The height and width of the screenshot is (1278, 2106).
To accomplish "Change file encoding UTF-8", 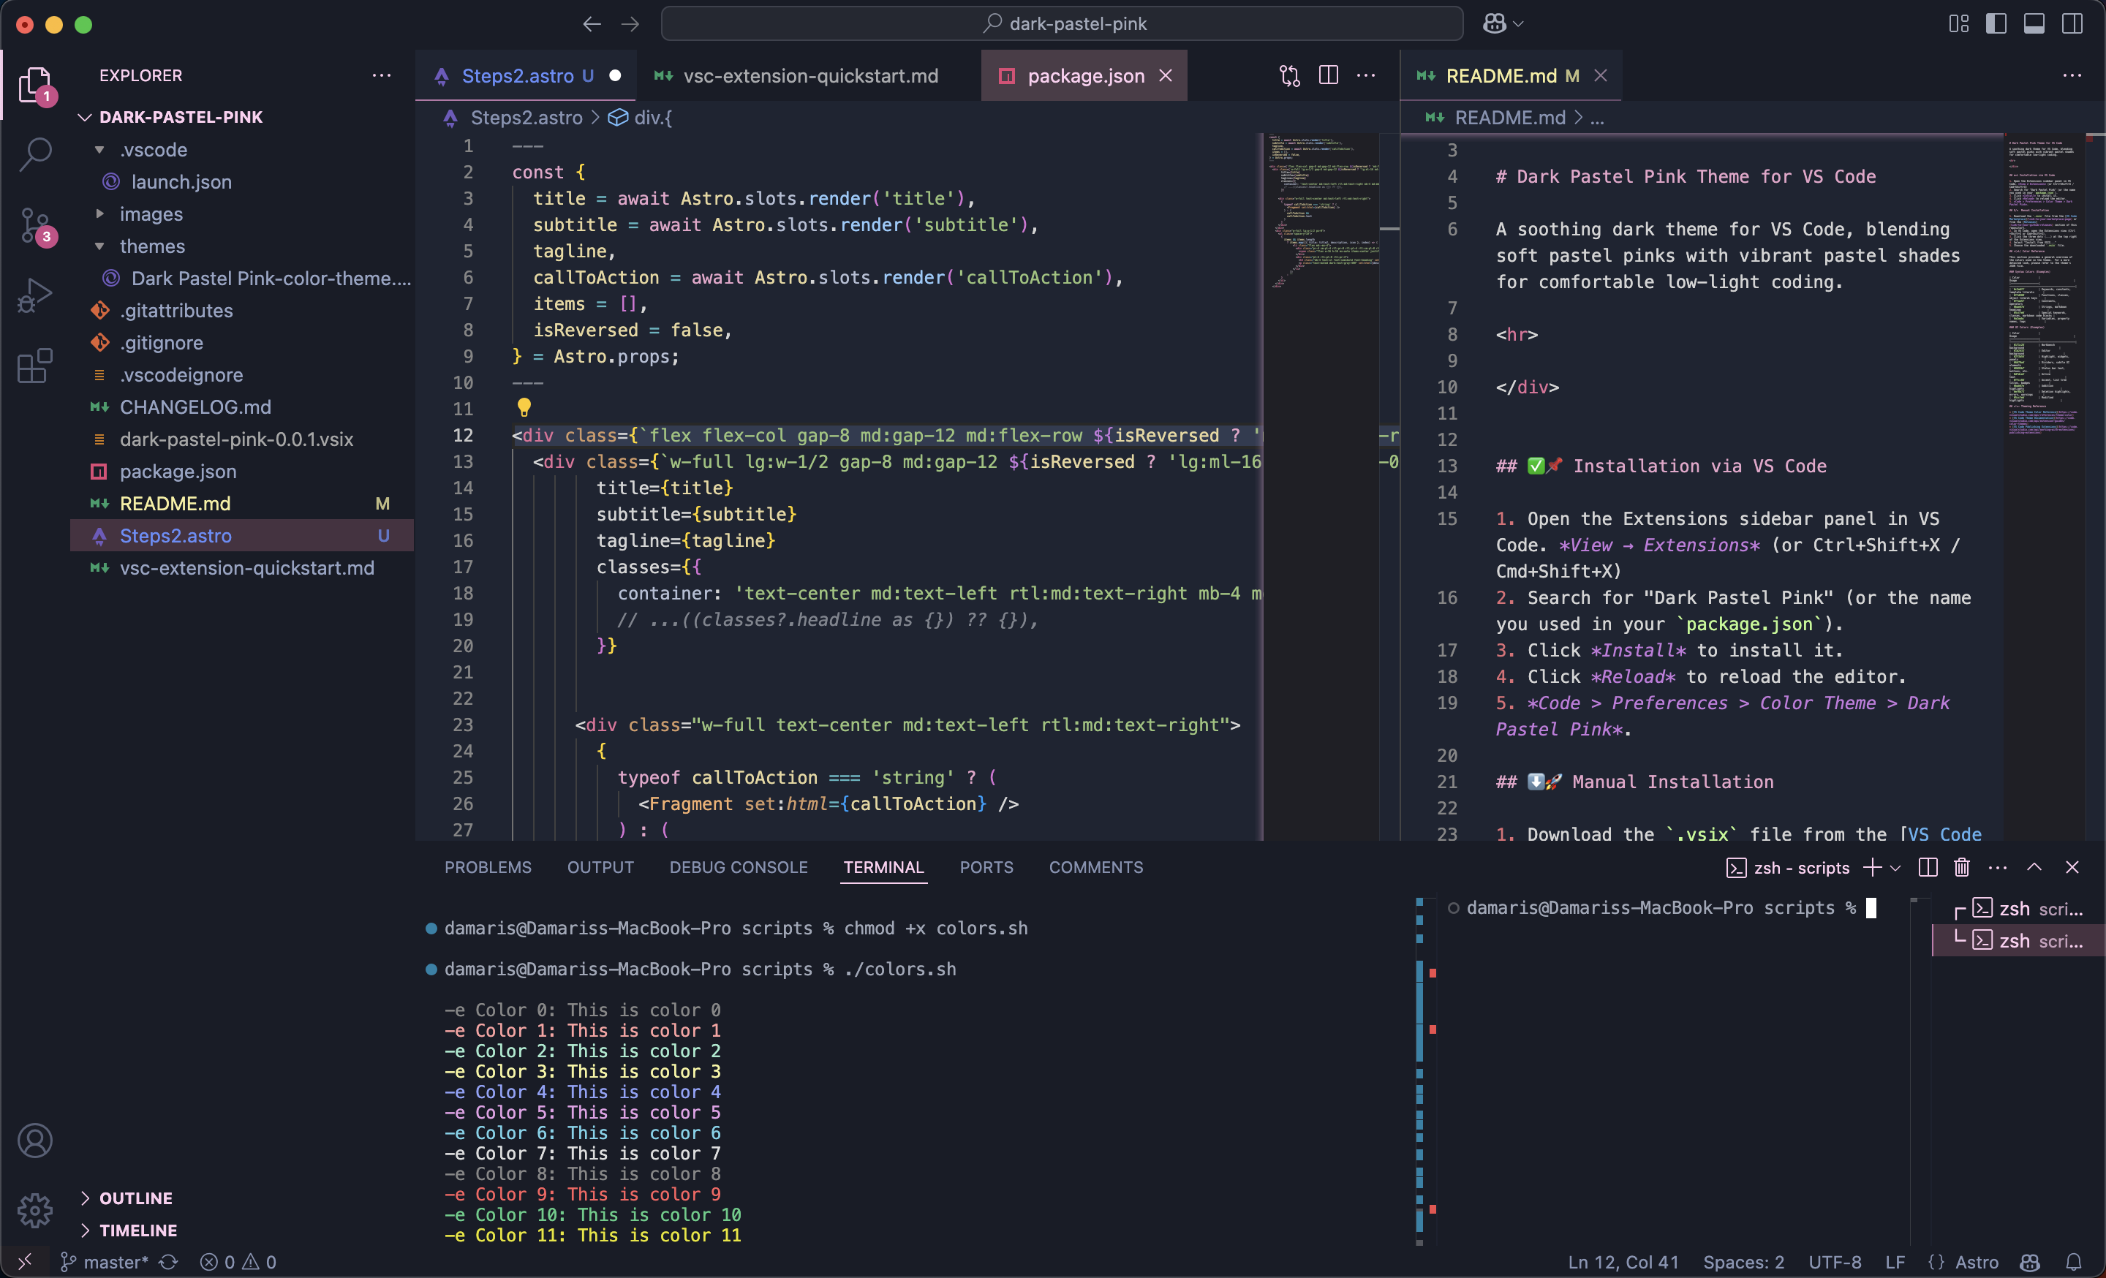I will (1835, 1262).
